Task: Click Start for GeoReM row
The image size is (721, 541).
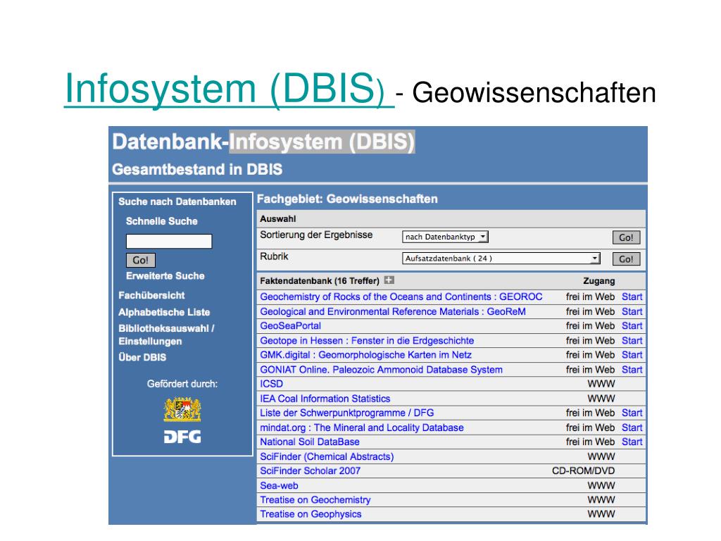Action: click(632, 311)
